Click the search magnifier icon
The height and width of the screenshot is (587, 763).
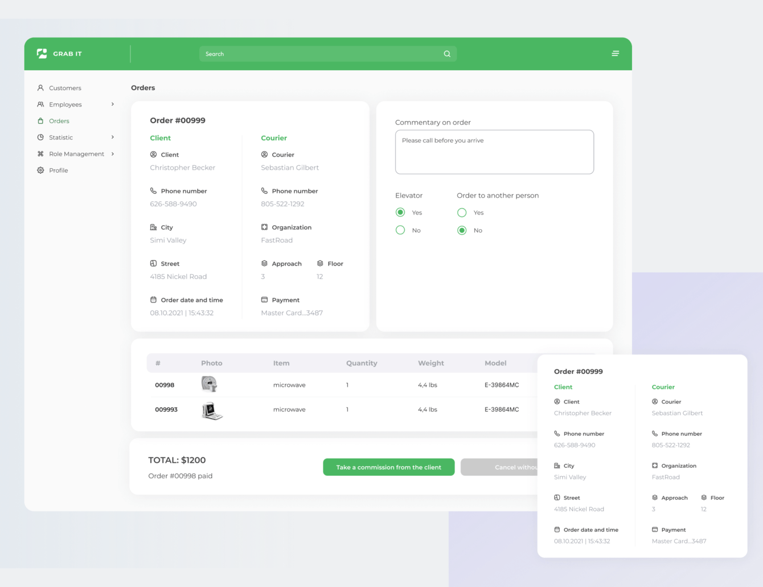(447, 54)
